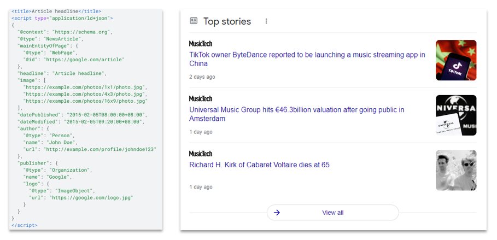
Task: Click '1 day ago' under the Universal story
Action: [x=201, y=132]
